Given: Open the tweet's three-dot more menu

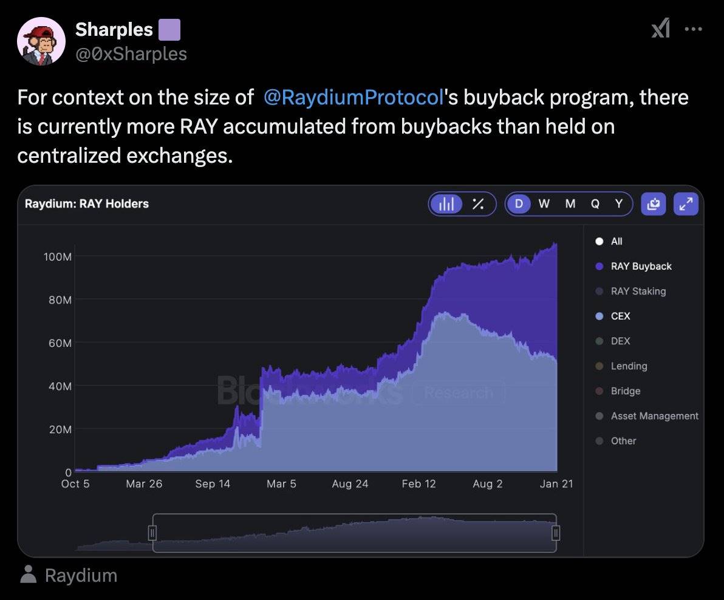Looking at the screenshot, I should pyautogui.click(x=693, y=29).
